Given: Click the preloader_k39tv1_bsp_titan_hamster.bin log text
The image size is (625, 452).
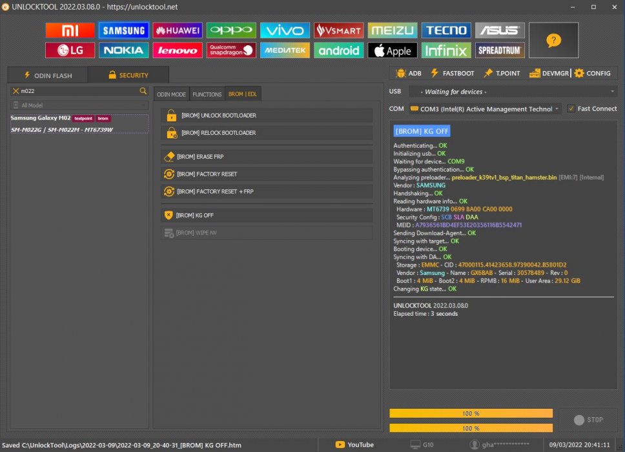Looking at the screenshot, I should (x=504, y=178).
